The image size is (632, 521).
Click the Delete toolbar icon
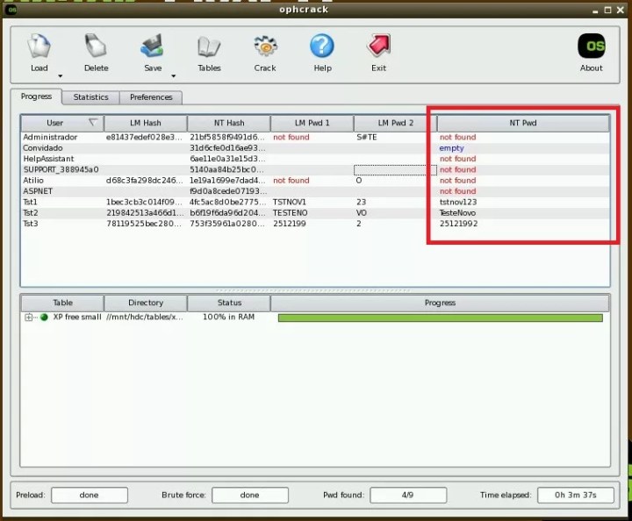click(96, 46)
